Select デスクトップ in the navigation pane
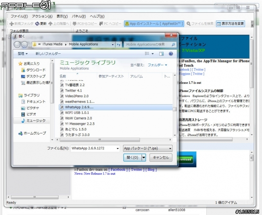Screen dimensions: 262x215 pyautogui.click(x=33, y=76)
